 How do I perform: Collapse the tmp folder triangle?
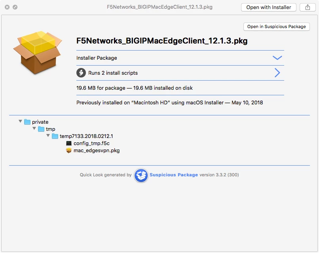tap(34, 128)
